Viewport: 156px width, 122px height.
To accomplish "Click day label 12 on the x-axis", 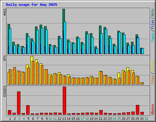I will click(59, 119).
